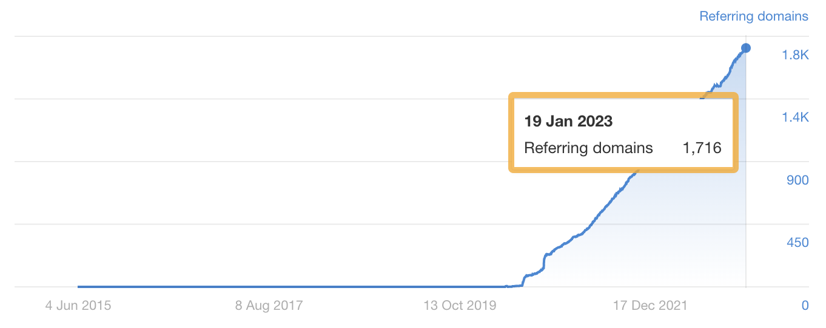This screenshot has width=826, height=328.
Task: Click the sharp vertical step in the line
Action: pos(544,260)
